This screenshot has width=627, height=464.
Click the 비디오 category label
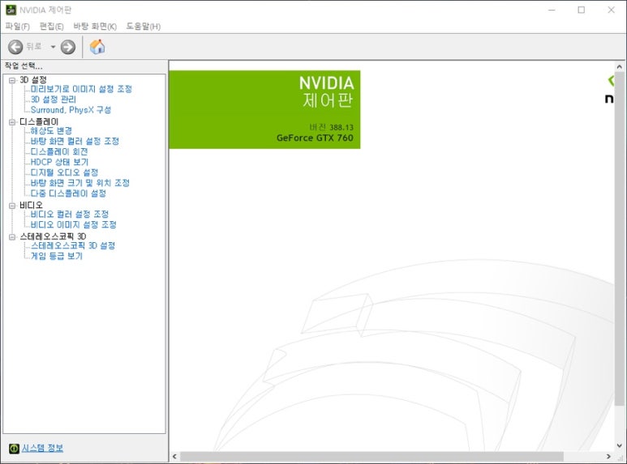31,205
